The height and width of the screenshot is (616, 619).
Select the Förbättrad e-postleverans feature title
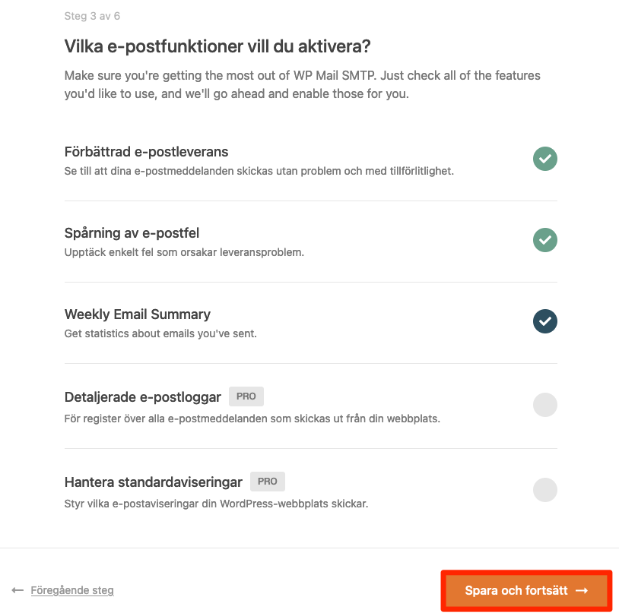pos(146,152)
